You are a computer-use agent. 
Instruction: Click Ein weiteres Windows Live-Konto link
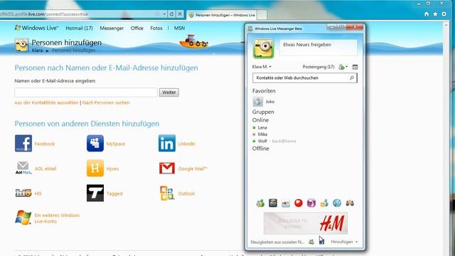click(57, 218)
